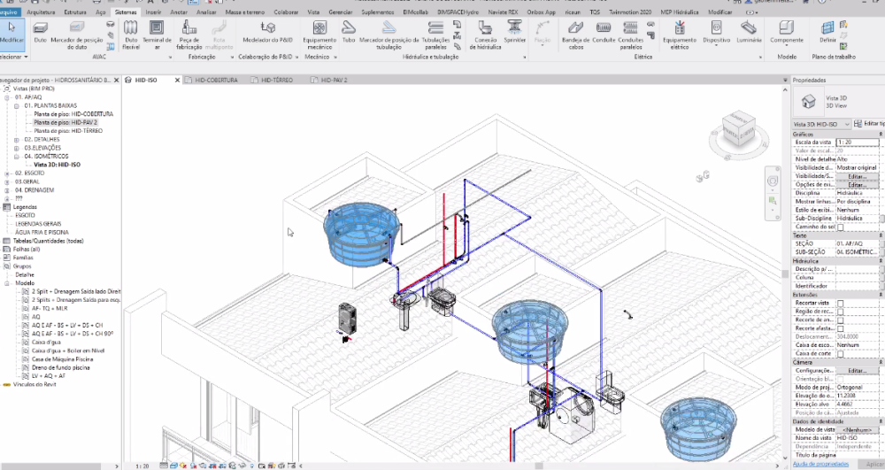The width and height of the screenshot is (885, 470).
Task: Expand the 03.ELEVAÇÕES tree node
Action: [16, 148]
